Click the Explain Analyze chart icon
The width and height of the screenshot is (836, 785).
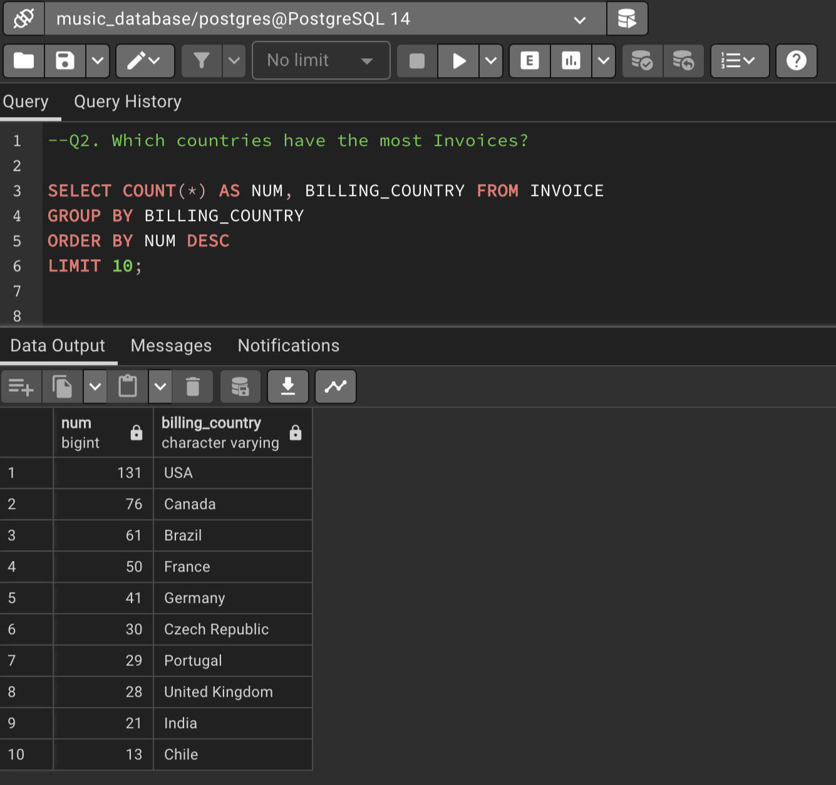pos(570,61)
